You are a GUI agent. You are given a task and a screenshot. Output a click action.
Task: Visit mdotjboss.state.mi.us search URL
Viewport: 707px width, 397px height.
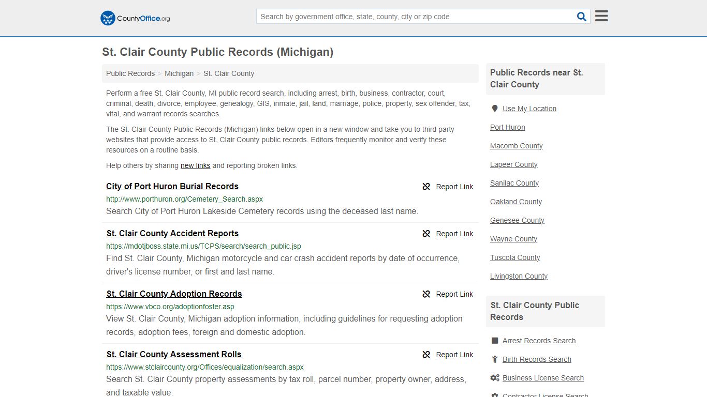coord(203,246)
